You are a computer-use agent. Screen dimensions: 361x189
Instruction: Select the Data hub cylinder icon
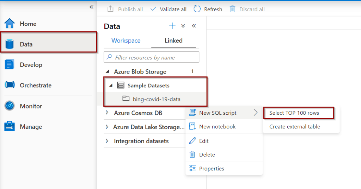[x=10, y=44]
